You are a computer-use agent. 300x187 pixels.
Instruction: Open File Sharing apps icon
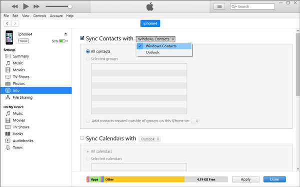8,97
